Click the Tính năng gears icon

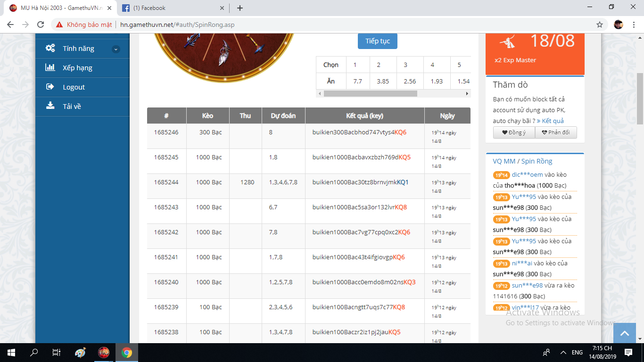pyautogui.click(x=50, y=48)
